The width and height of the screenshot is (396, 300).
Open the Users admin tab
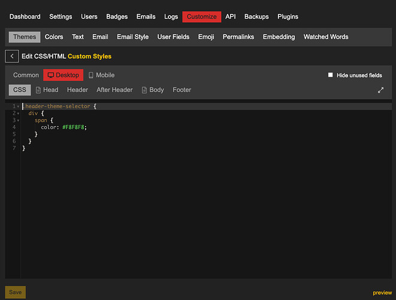tap(89, 17)
